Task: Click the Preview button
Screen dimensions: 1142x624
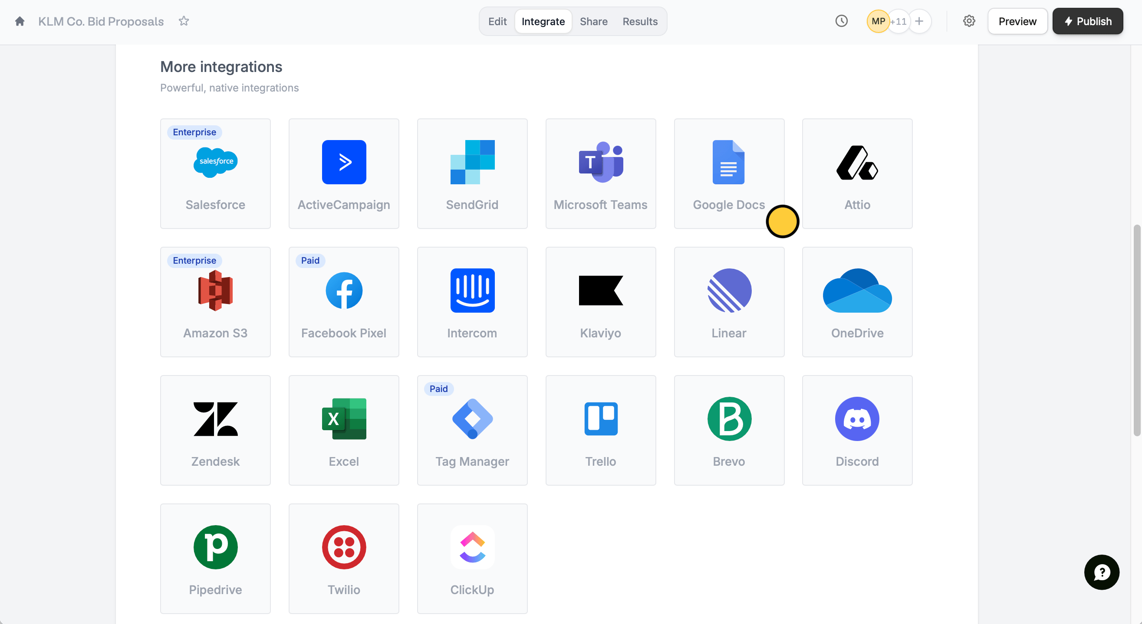Action: tap(1017, 21)
